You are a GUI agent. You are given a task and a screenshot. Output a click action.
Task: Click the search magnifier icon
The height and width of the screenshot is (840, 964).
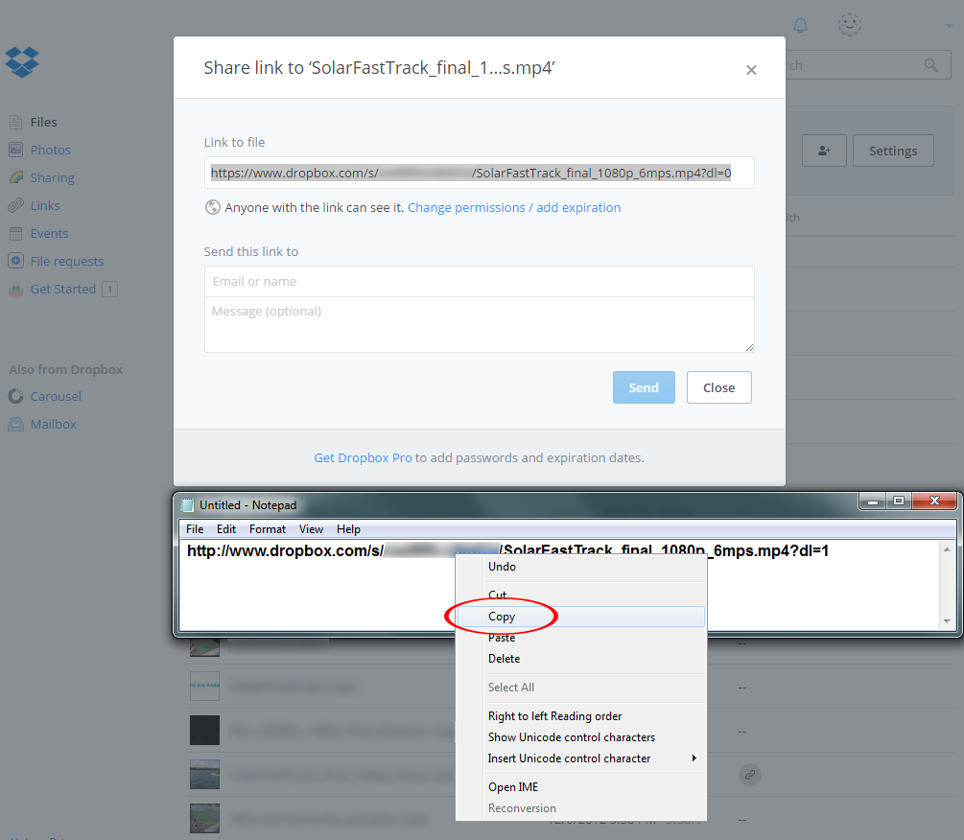click(931, 65)
